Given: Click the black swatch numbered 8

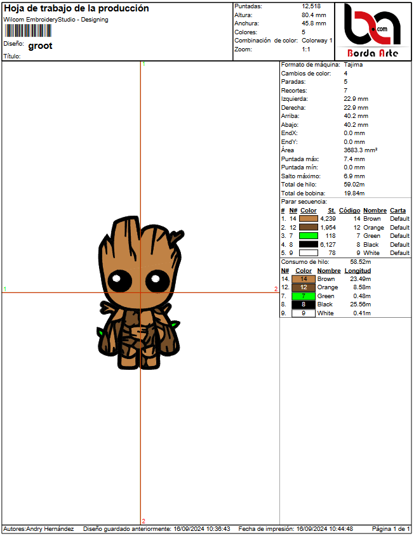Looking at the screenshot, I should (303, 304).
